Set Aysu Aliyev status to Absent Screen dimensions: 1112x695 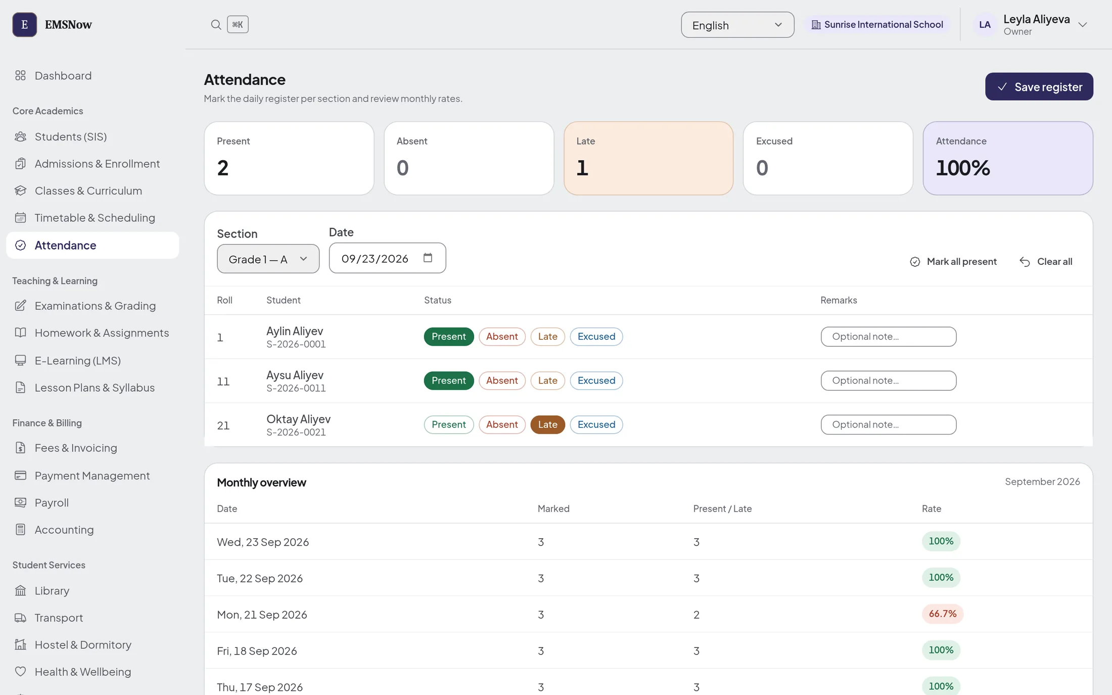(x=502, y=381)
